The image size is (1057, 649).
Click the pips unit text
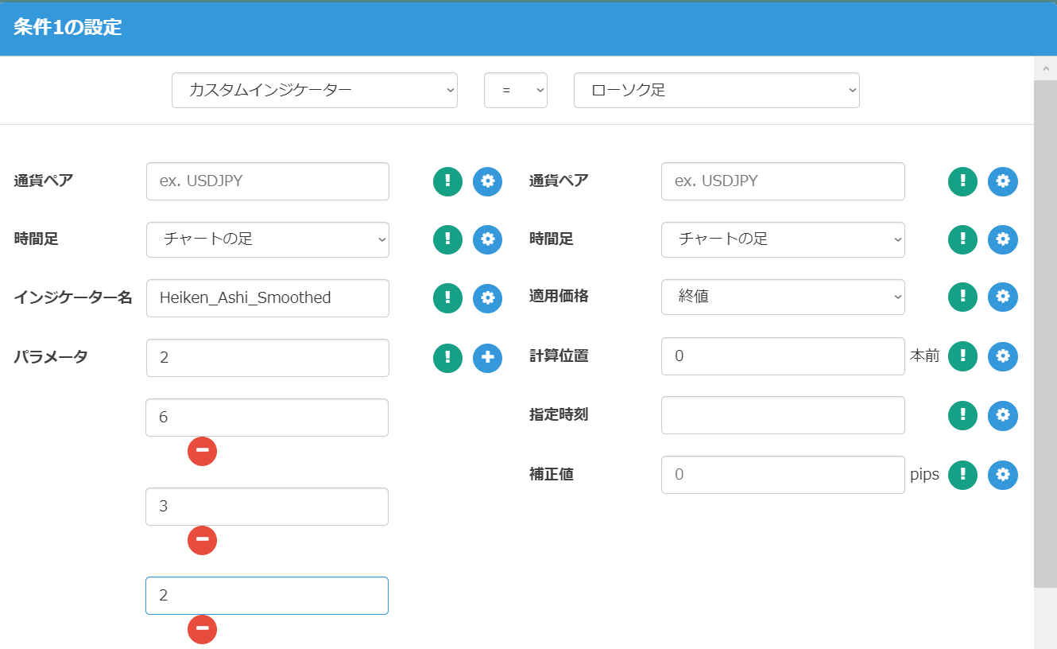(x=925, y=475)
